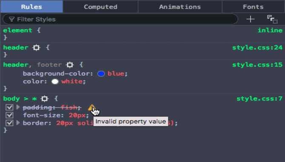Click the filter funnel icon
Image resolution: width=285 pixels, height=162 pixels.
pos(11,19)
